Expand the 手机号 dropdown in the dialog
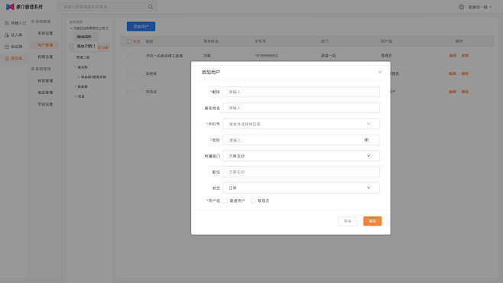The height and width of the screenshot is (283, 503). click(301, 124)
